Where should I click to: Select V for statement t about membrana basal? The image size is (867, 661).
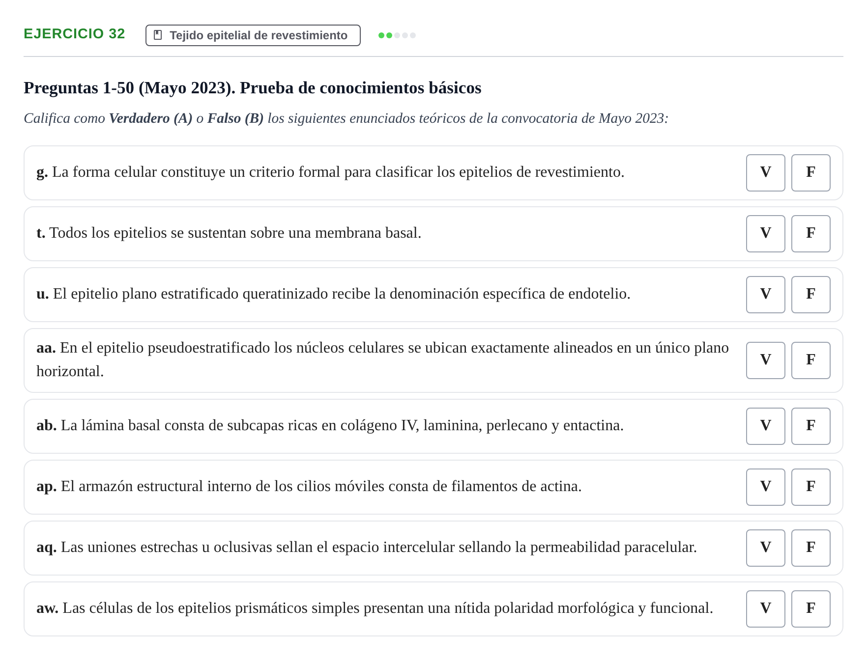coord(765,234)
